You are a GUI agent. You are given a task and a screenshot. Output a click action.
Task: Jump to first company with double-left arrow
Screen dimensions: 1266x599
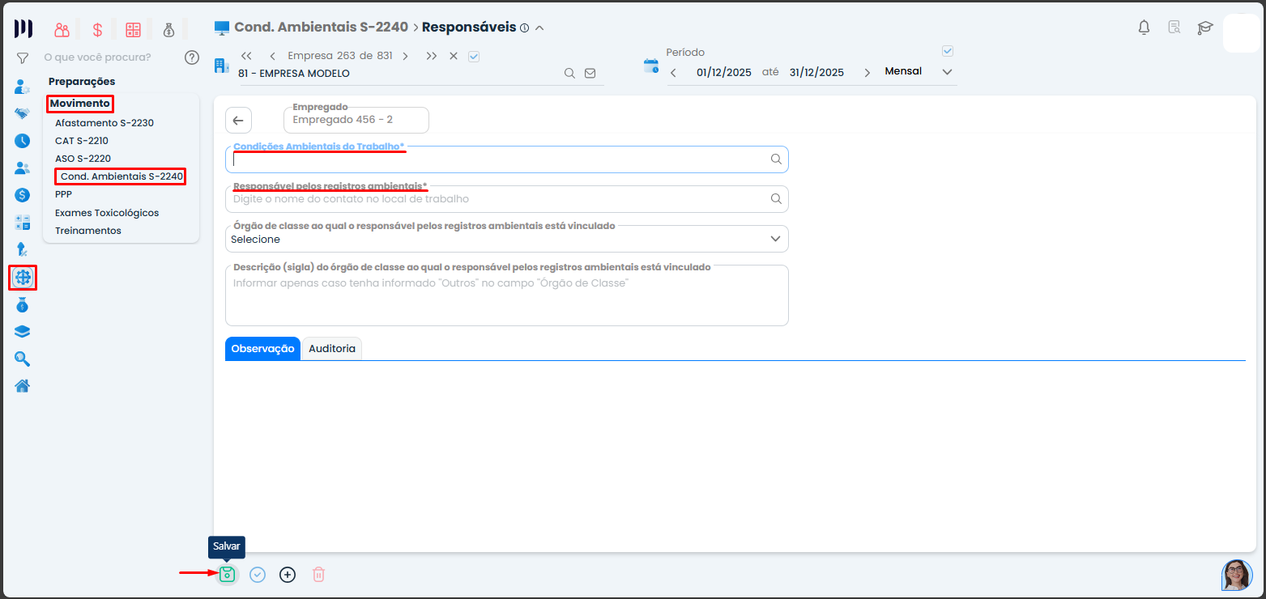point(247,56)
